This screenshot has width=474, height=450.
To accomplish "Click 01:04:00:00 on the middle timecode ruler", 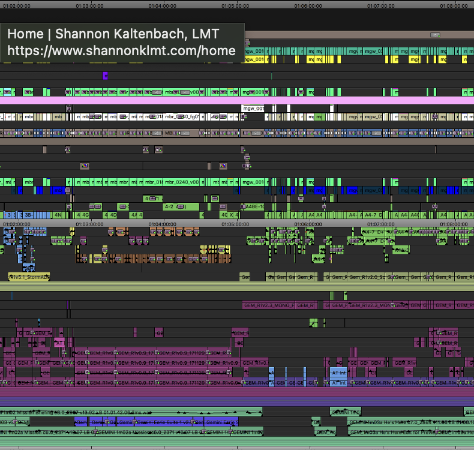I will click(162, 224).
